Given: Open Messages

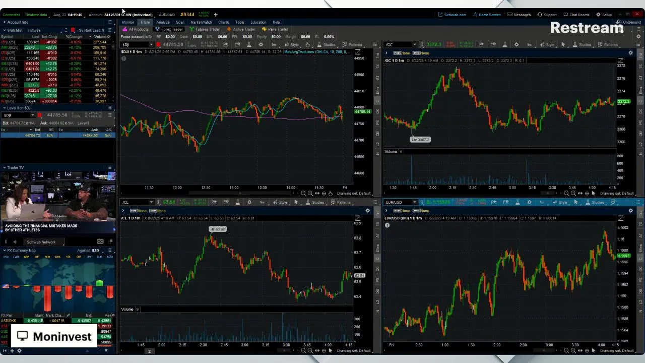Looking at the screenshot, I should pyautogui.click(x=519, y=15).
